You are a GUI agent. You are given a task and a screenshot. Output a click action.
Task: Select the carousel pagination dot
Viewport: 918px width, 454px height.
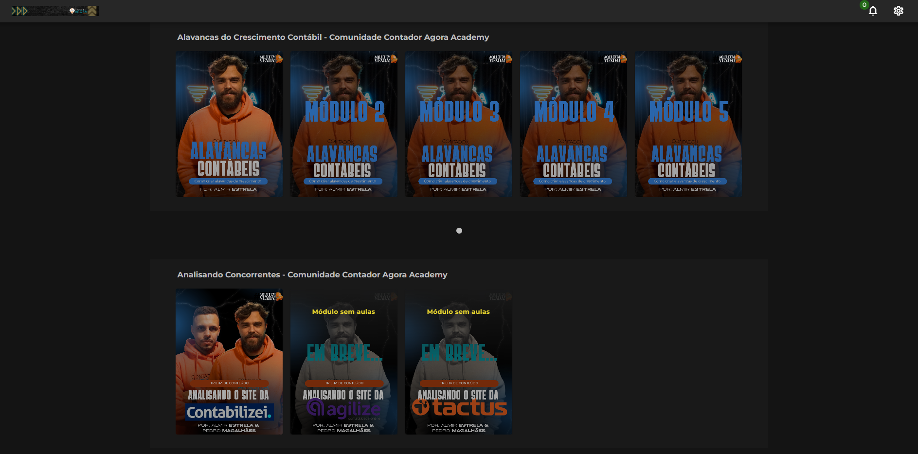[x=459, y=231]
